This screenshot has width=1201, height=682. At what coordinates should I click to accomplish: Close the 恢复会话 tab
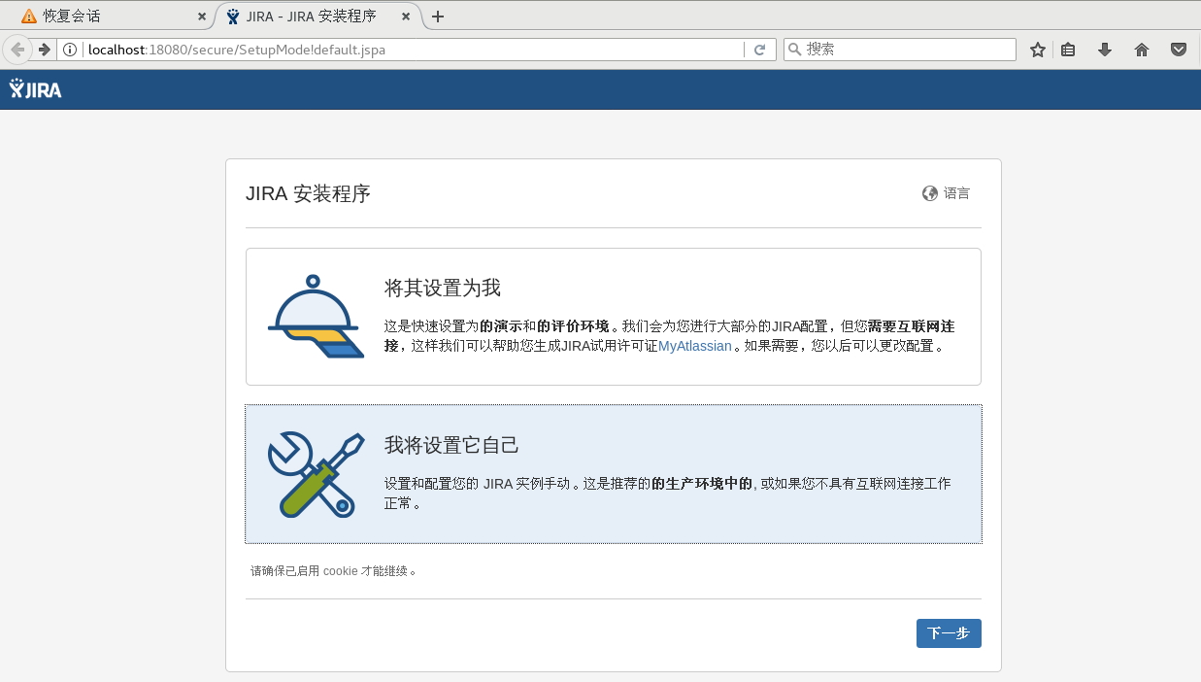click(202, 17)
